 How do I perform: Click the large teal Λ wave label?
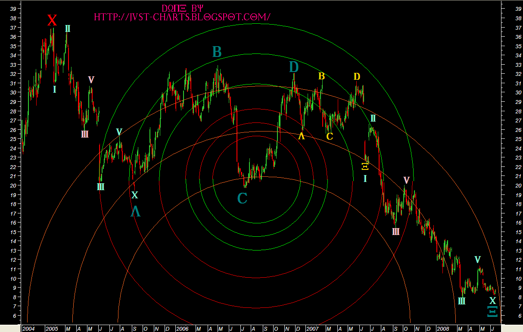click(135, 211)
